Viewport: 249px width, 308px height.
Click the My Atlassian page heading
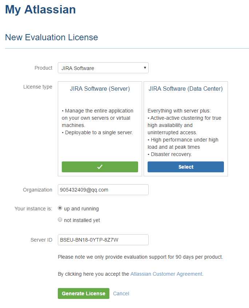coord(40,10)
